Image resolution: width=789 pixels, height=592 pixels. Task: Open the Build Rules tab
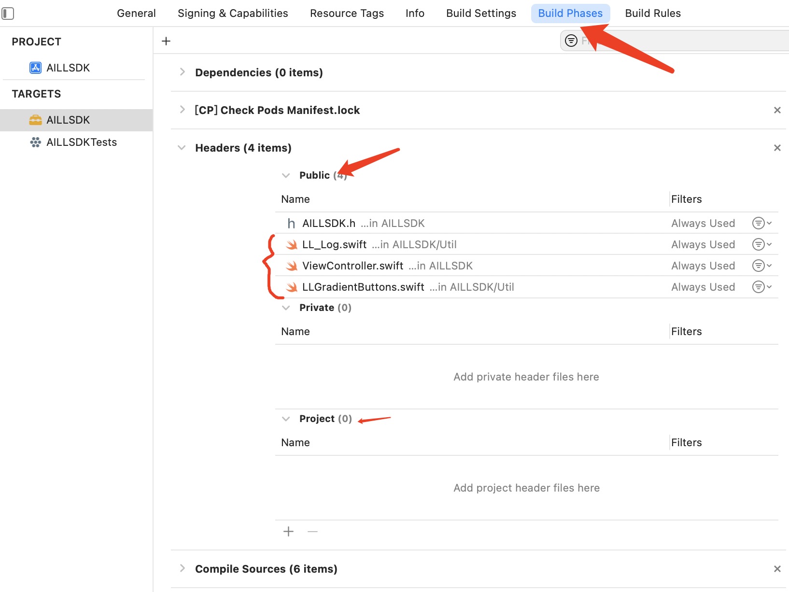point(653,13)
